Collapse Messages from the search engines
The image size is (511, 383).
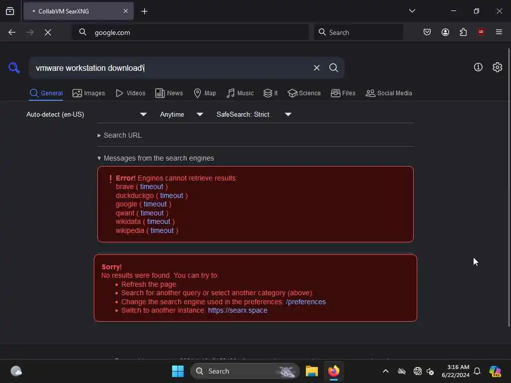pos(156,158)
